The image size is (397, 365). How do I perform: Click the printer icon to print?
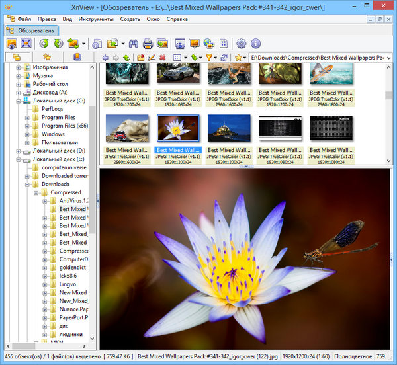pyautogui.click(x=147, y=44)
